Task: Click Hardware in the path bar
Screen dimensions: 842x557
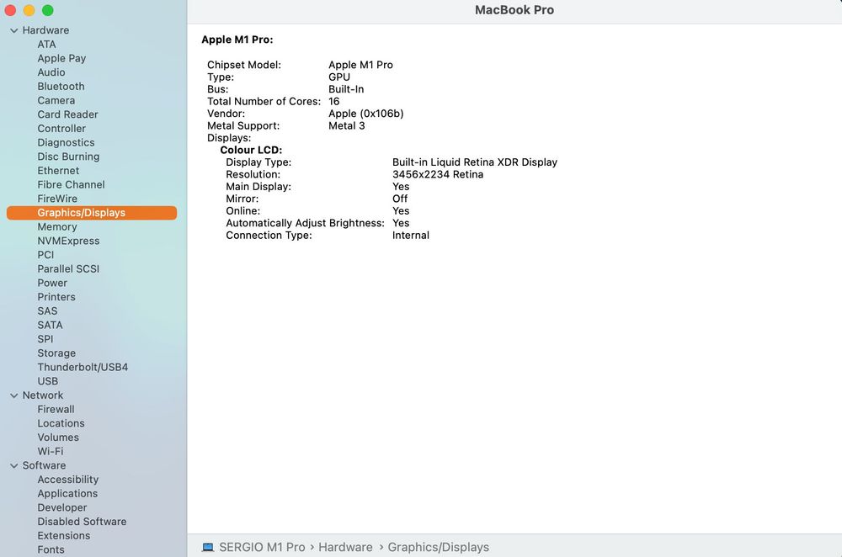Action: coord(345,548)
